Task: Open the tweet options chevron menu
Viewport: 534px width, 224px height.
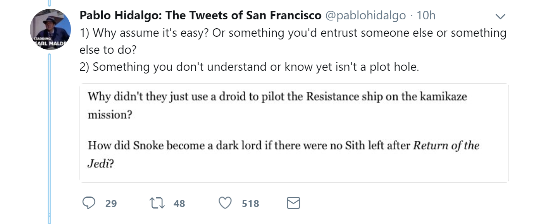Action: pyautogui.click(x=501, y=16)
